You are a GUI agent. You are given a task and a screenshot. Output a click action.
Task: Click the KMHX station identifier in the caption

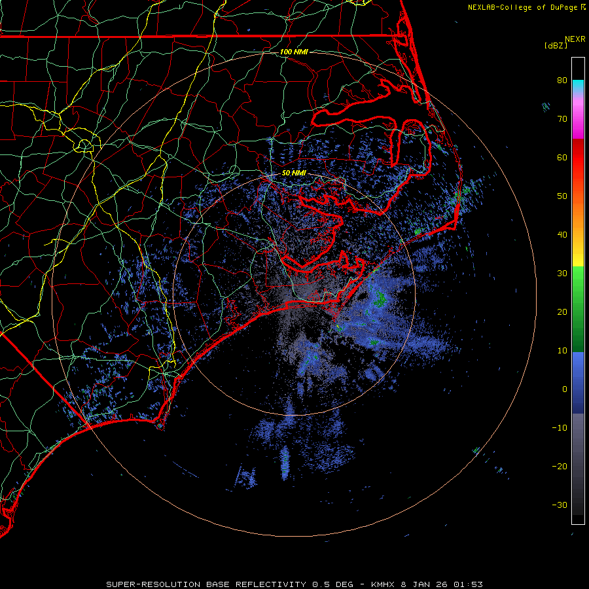coord(383,584)
